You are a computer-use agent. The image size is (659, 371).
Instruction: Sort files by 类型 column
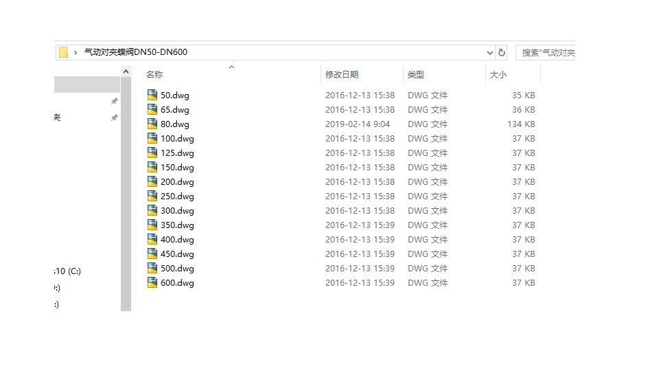pos(416,74)
